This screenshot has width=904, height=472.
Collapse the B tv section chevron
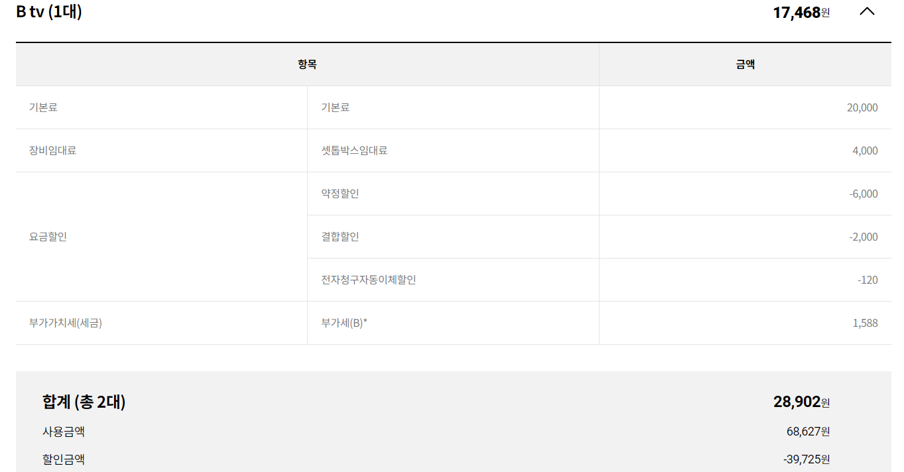tap(867, 11)
